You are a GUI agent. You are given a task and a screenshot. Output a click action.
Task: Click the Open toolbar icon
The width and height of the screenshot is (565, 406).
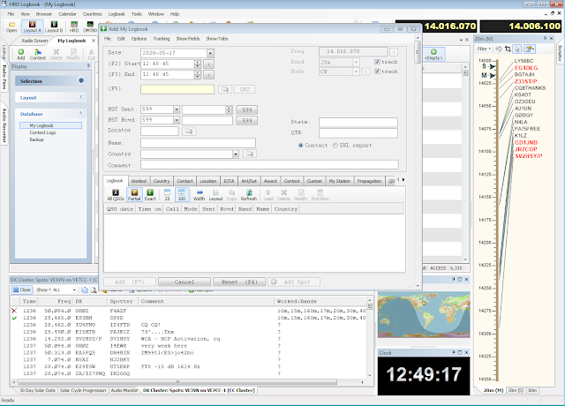click(11, 27)
